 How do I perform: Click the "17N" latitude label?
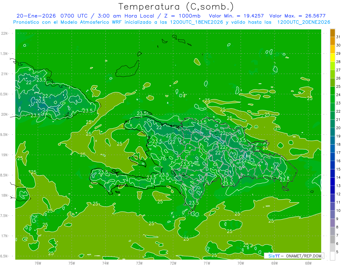click(x=4, y=236)
